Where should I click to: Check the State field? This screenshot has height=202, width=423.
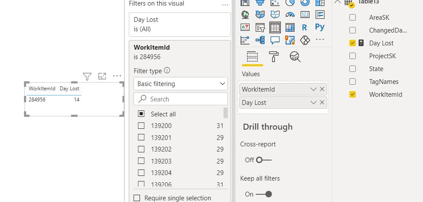point(353,69)
